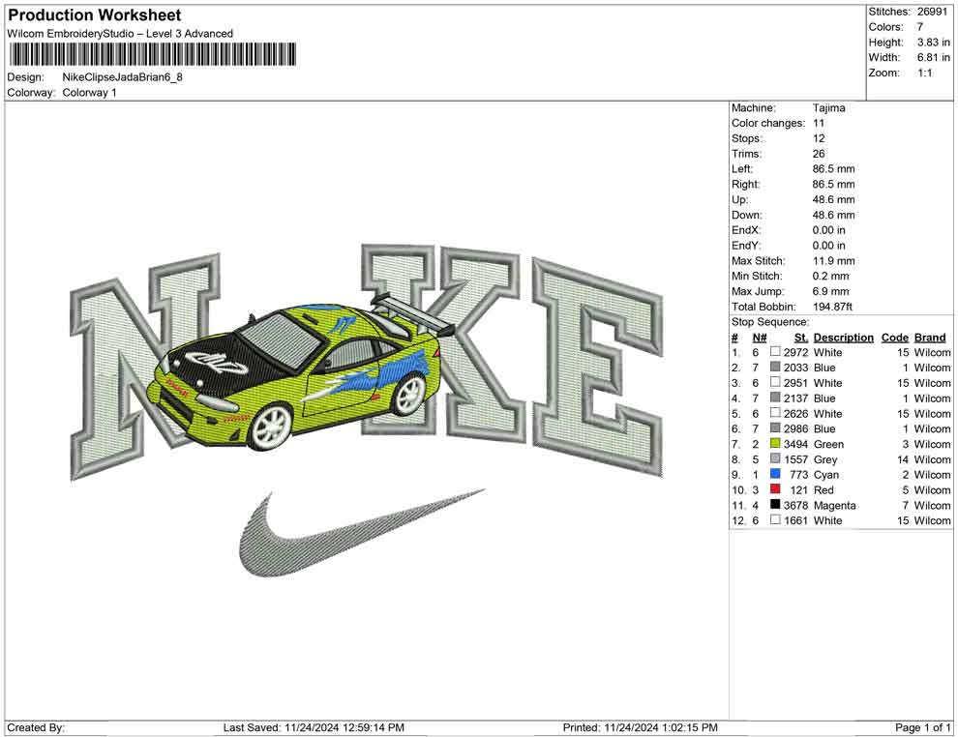The image size is (958, 737).
Task: Click the Min Stitch value 0.2 mm
Action: [831, 276]
